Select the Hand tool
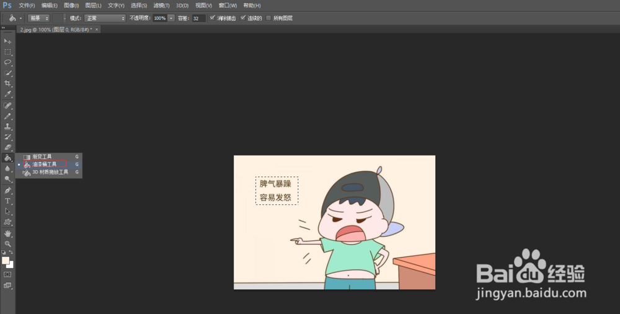The height and width of the screenshot is (314, 620). pyautogui.click(x=7, y=233)
